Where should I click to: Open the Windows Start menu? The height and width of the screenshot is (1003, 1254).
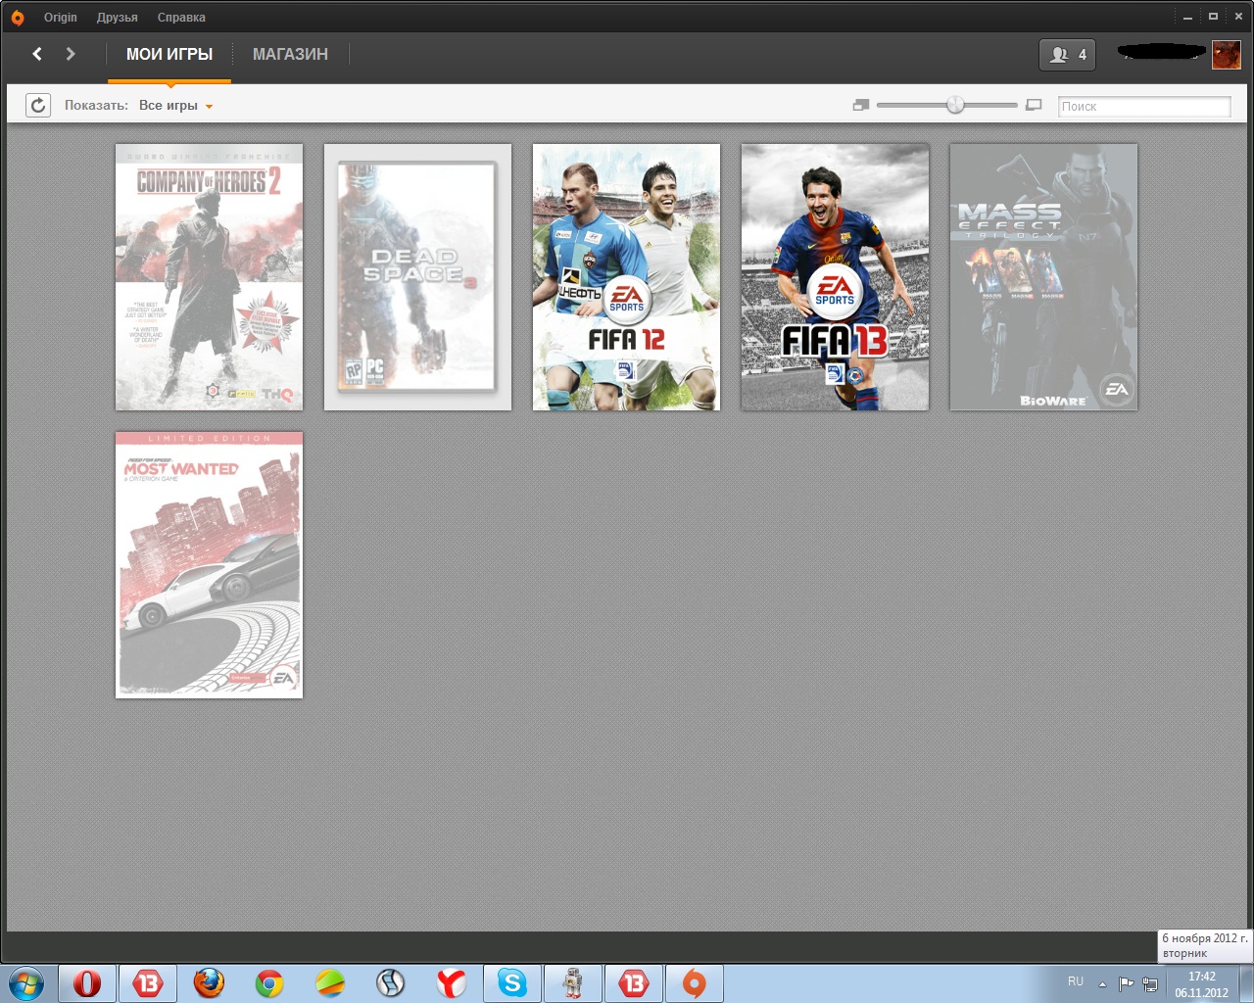26,982
